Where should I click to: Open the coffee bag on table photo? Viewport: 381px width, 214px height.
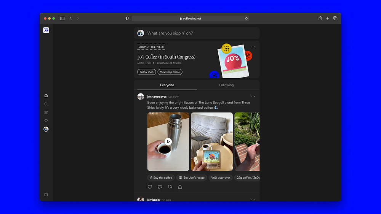pyautogui.click(x=212, y=142)
